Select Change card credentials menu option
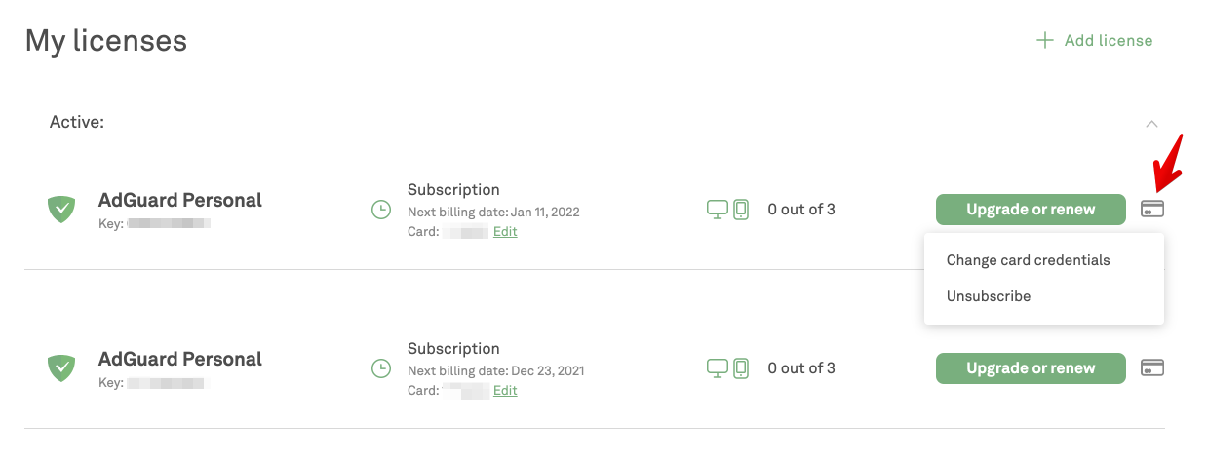The height and width of the screenshot is (464, 1207). [1028, 260]
